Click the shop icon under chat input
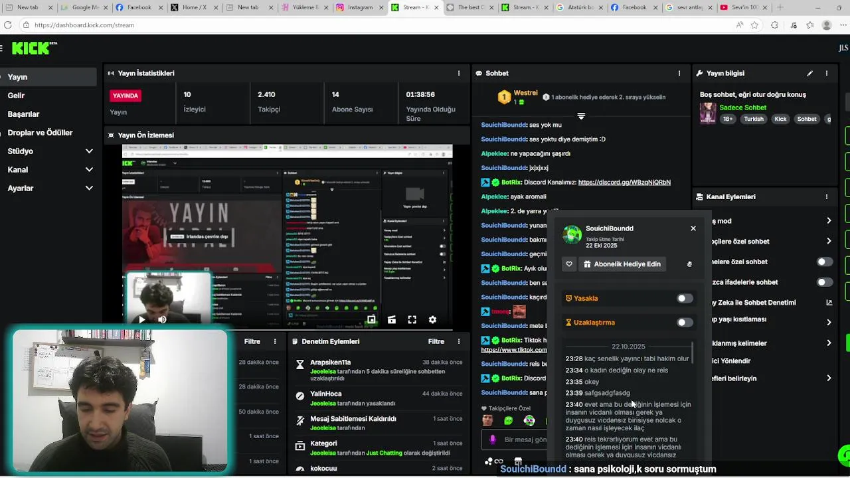Screen dimensions: 850x478 [518, 461]
